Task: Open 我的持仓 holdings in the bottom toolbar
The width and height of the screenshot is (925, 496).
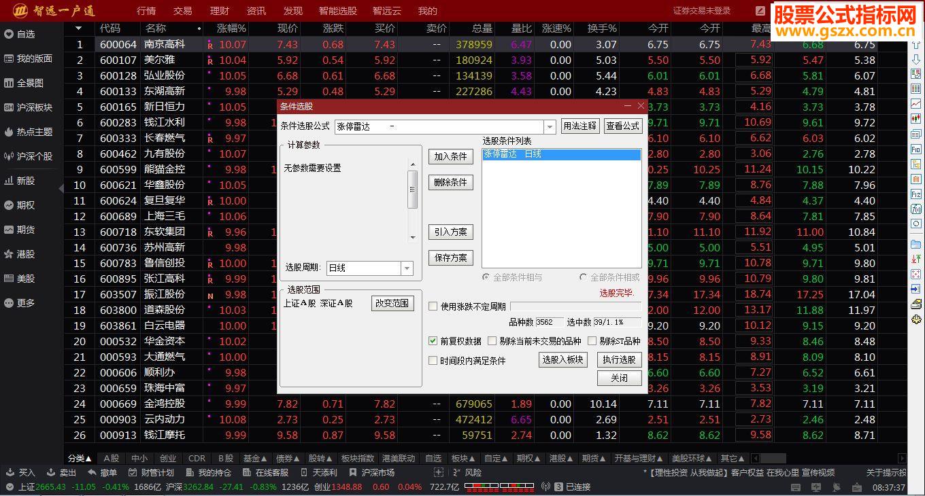Action: point(208,473)
